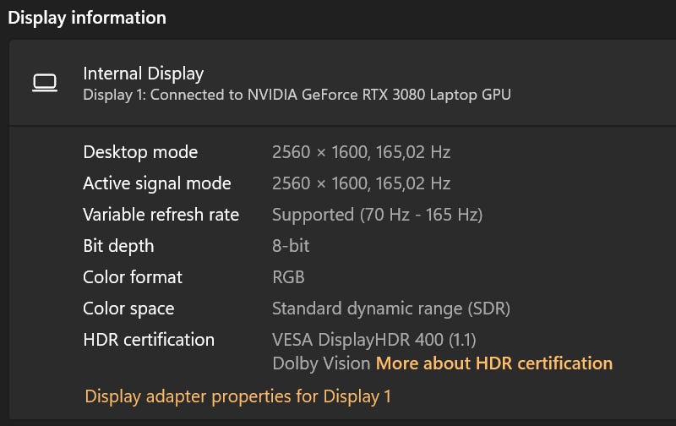Click the laptop display icon
Screen dimensions: 676x426
point(44,83)
